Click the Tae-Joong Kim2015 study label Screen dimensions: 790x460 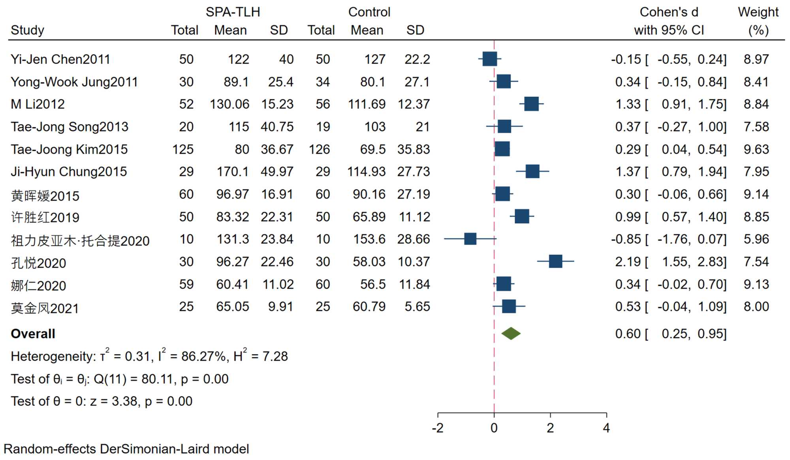69,149
